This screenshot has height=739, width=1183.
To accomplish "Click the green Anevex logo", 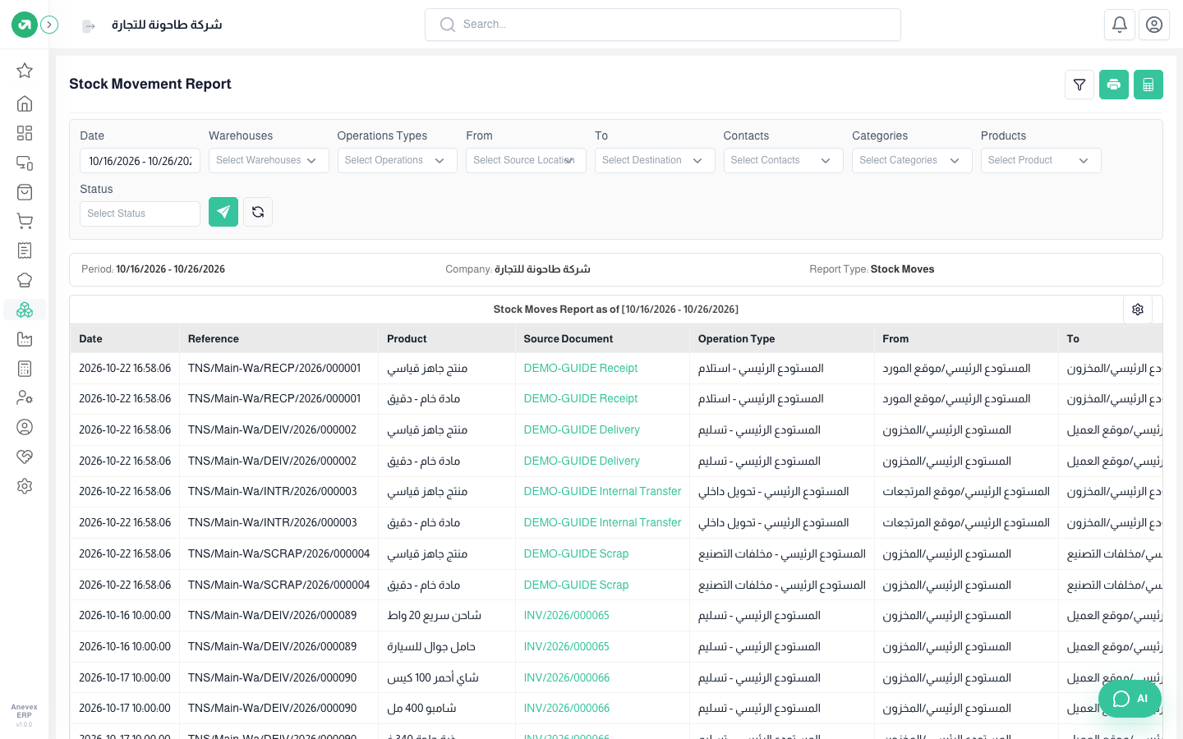I will pyautogui.click(x=25, y=25).
